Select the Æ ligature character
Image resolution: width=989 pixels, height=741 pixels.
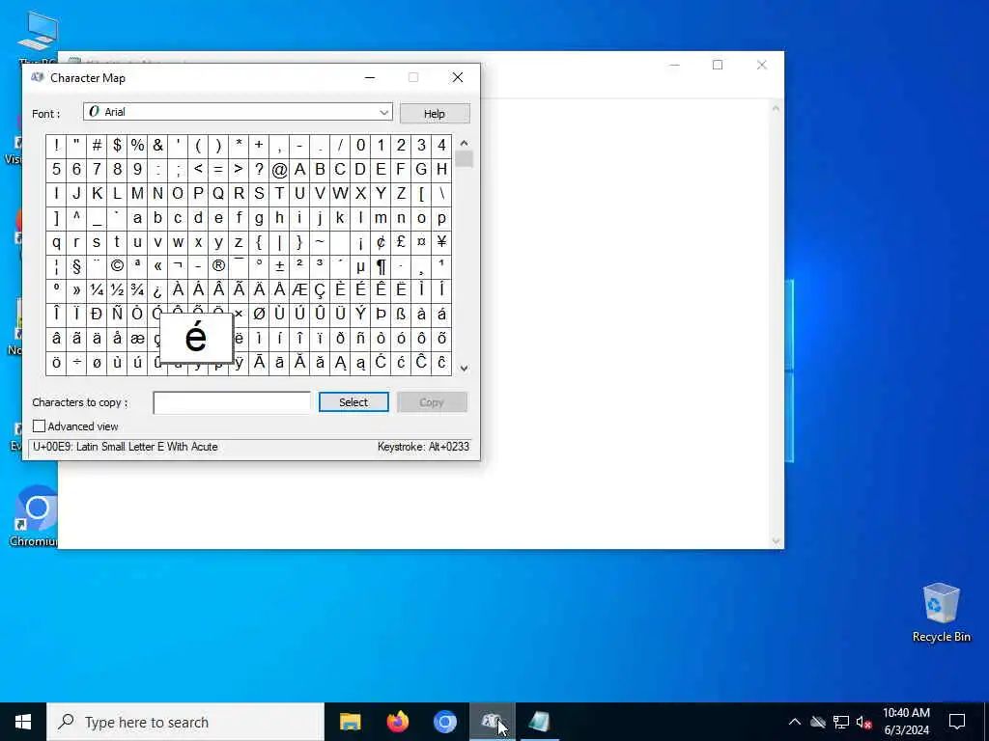click(299, 289)
